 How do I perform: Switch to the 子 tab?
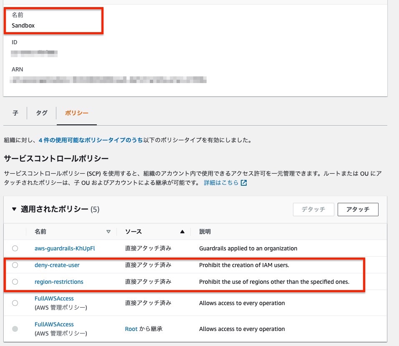point(15,113)
